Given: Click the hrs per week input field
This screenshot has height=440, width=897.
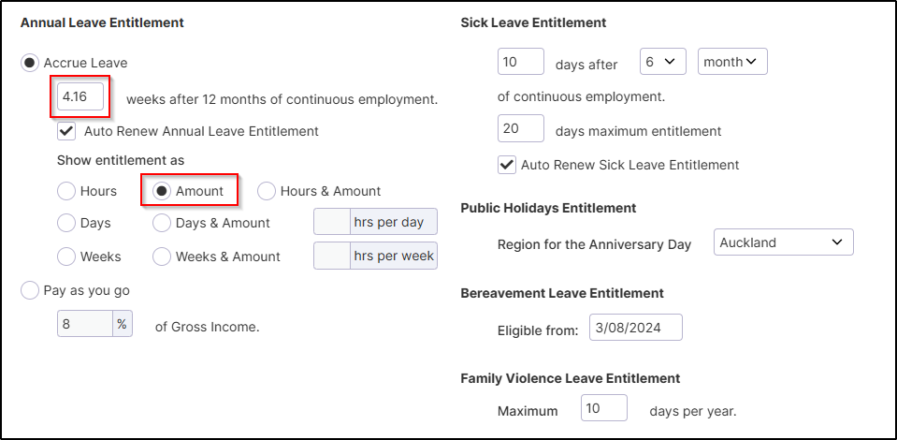Looking at the screenshot, I should (x=332, y=256).
